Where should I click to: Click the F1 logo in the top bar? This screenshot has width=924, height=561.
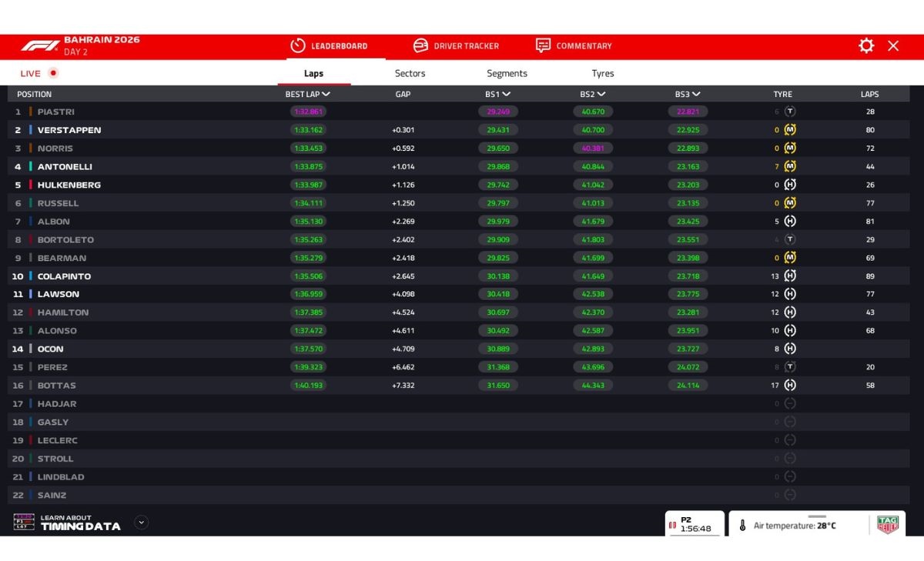click(x=38, y=45)
